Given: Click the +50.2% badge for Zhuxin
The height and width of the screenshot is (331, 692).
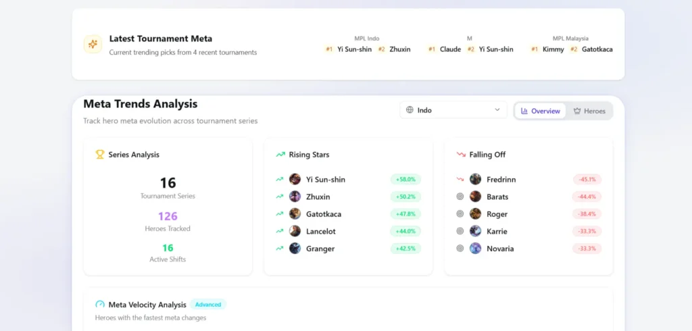Looking at the screenshot, I should click(x=405, y=197).
